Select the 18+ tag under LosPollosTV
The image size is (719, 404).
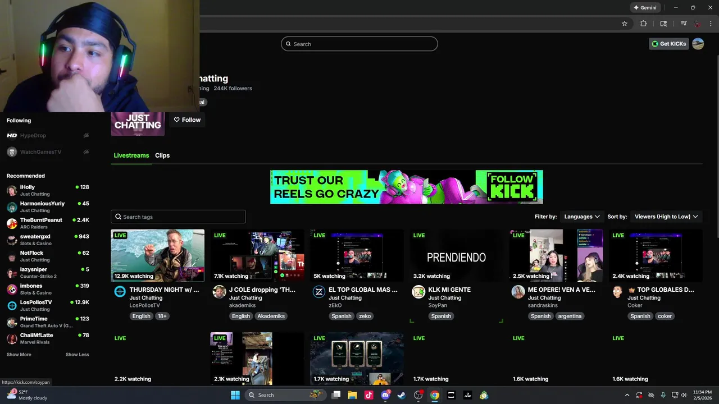point(162,316)
